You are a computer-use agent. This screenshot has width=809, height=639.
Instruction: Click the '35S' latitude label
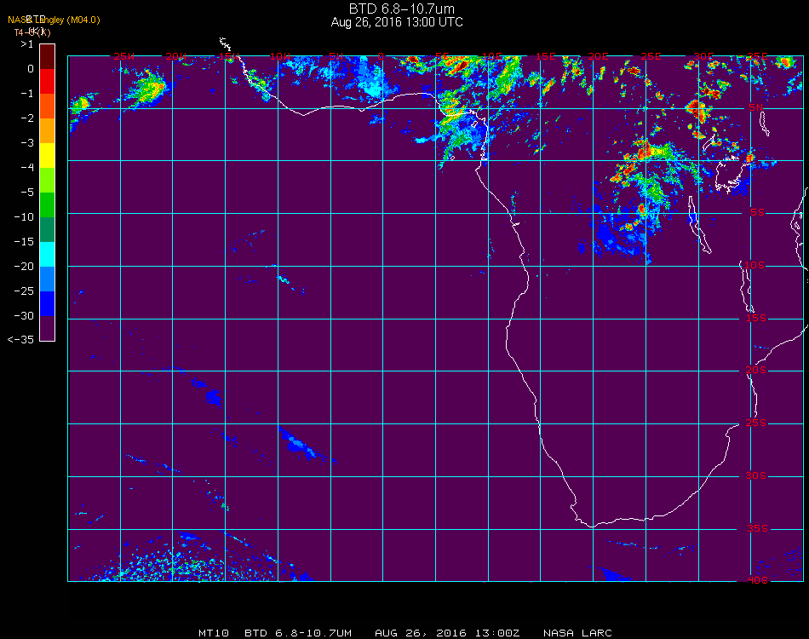point(757,528)
